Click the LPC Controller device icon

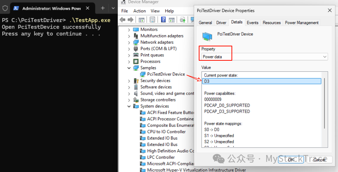pos(143,157)
